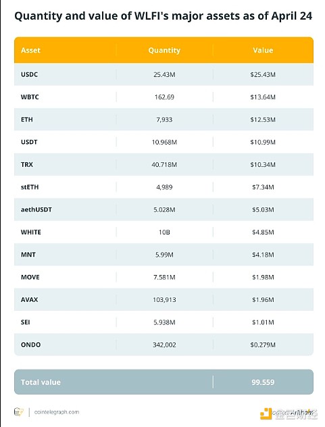Select the USDT row label
Screen dimensions: 325x427
pyautogui.click(x=29, y=142)
